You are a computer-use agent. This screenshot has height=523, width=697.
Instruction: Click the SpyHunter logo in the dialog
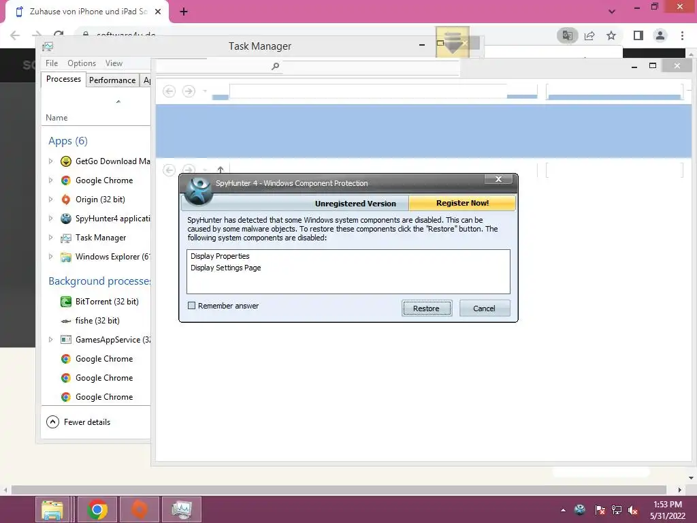point(199,191)
